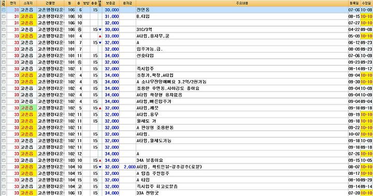
Task: Check the box for 34A 뷰좋아요 row
Action: (4, 160)
